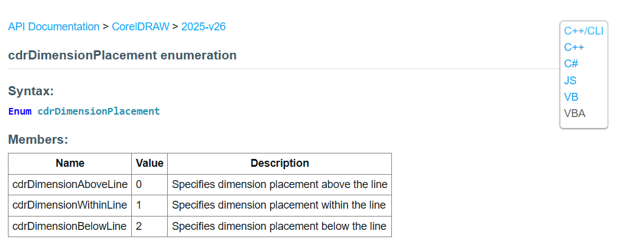618x242 pixels.
Task: Click the Enum keyword in the syntax code
Action: coord(19,112)
